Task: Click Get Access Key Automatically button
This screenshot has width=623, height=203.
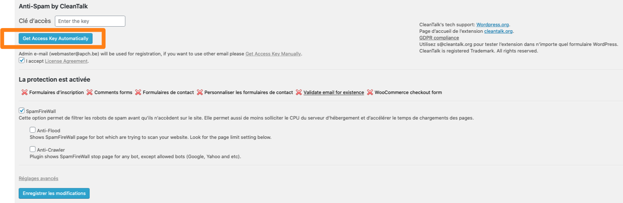Action: coord(56,38)
